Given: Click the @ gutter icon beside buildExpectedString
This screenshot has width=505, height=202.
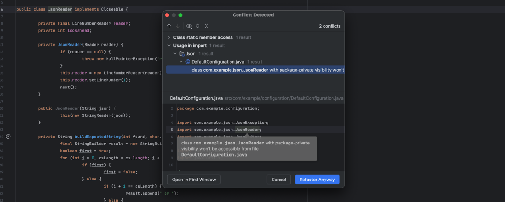Looking at the screenshot, I should [x=8, y=137].
